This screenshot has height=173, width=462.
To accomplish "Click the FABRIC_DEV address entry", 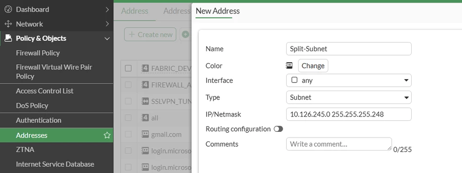I will coord(171,69).
